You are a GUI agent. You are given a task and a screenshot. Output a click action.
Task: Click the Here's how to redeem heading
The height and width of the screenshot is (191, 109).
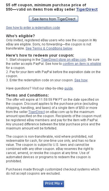[40, 55]
